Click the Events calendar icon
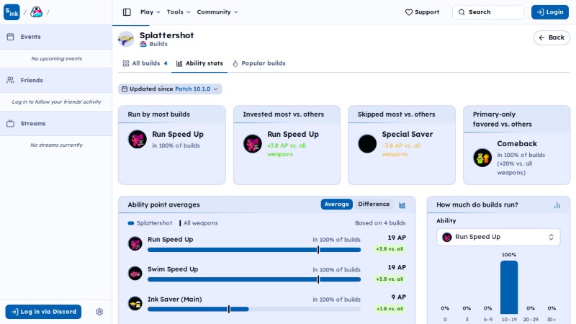 10,37
